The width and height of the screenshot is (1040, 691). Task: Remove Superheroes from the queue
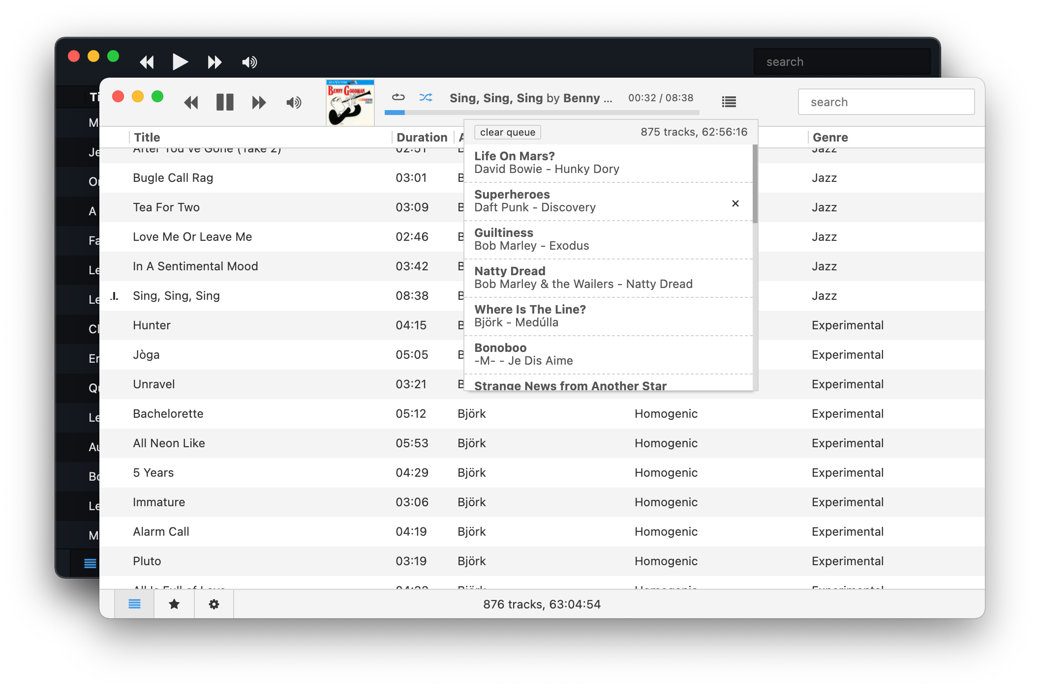(735, 203)
